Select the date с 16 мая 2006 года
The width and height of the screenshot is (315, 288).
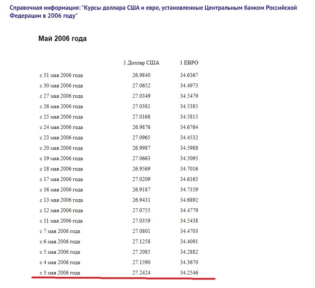tap(61, 190)
